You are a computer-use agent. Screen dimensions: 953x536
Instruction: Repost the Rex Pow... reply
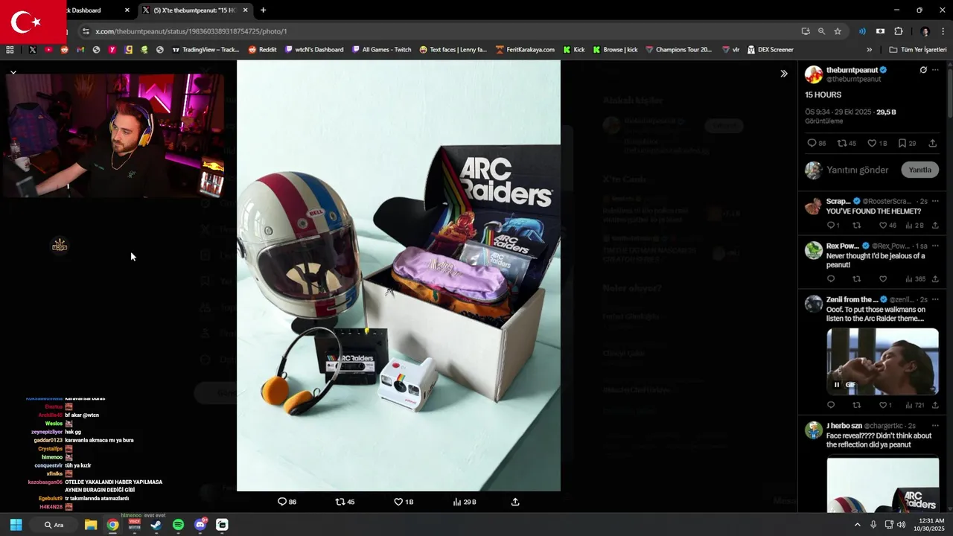pyautogui.click(x=857, y=279)
